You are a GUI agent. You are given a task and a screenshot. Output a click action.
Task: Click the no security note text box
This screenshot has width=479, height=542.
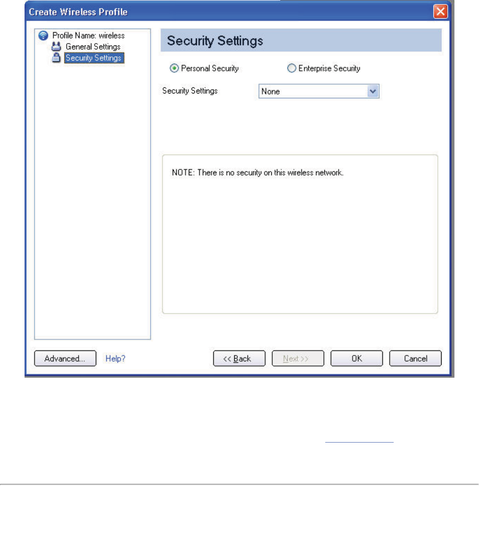300,234
